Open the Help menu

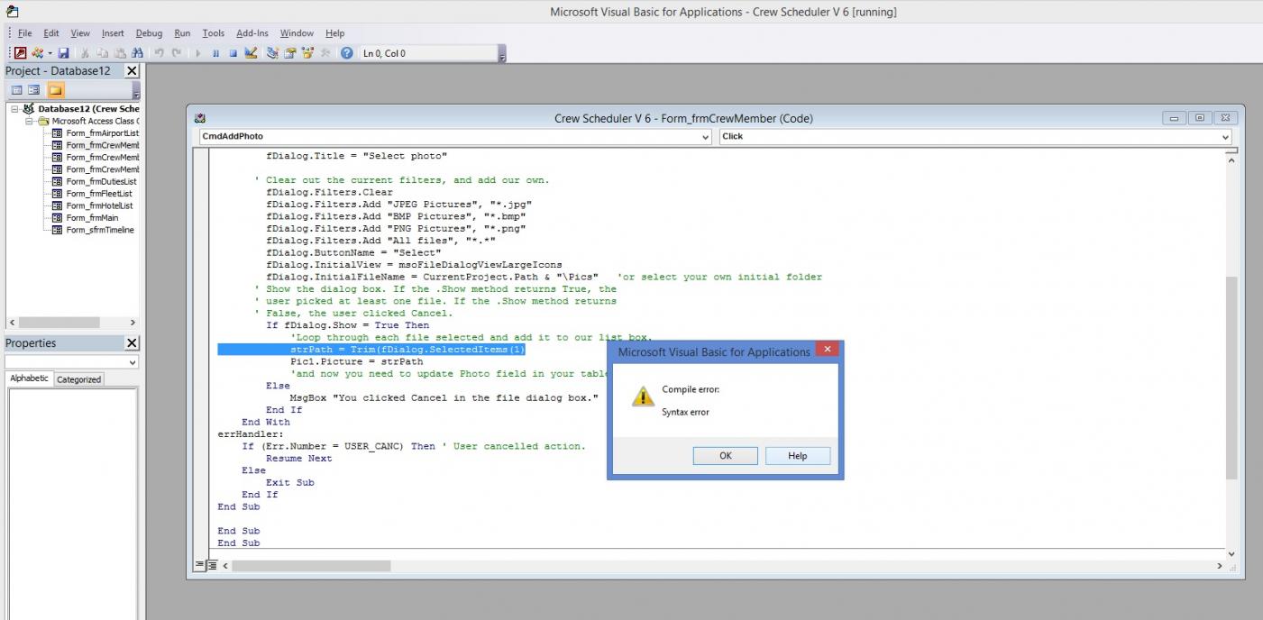click(334, 33)
